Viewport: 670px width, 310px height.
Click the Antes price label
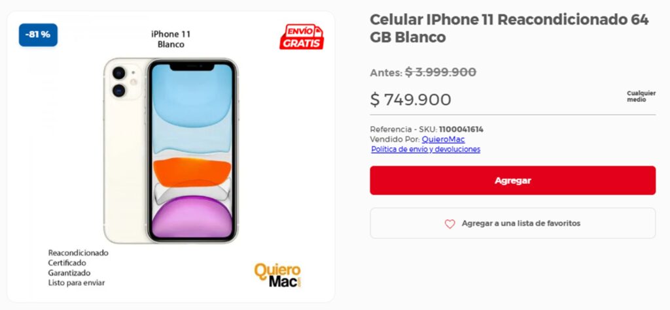click(x=386, y=73)
